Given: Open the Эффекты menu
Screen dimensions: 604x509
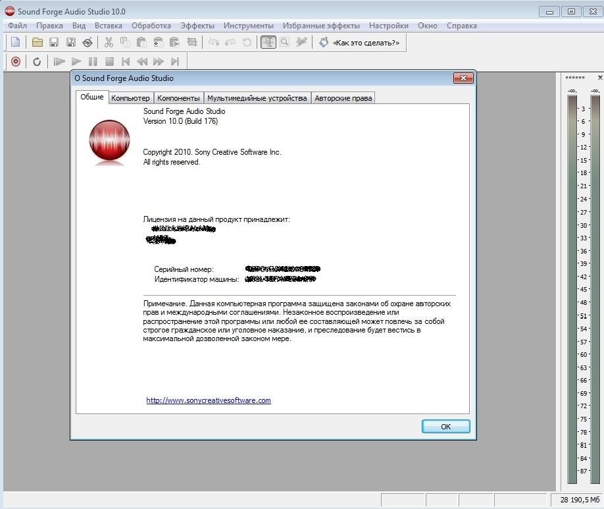Looking at the screenshot, I should coord(197,26).
